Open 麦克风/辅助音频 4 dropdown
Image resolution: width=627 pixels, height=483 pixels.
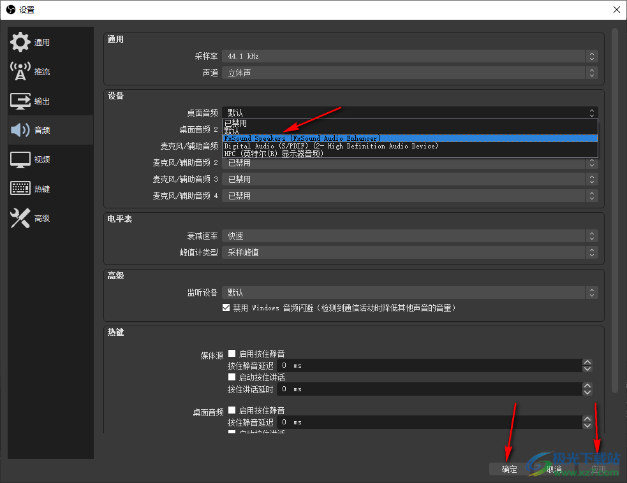click(x=410, y=196)
